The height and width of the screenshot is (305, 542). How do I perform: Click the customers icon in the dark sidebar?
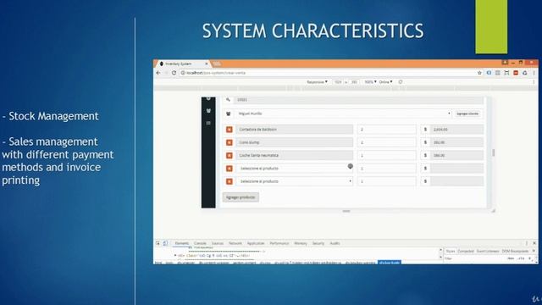pyautogui.click(x=208, y=111)
